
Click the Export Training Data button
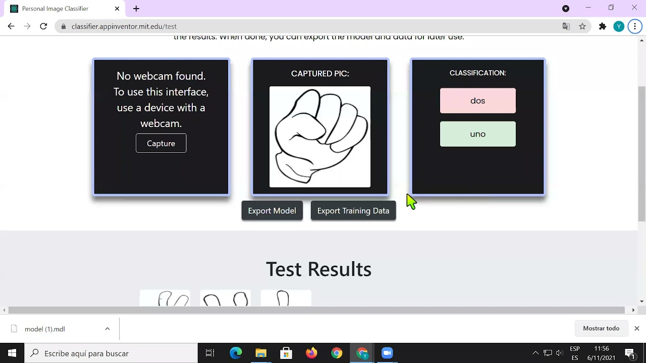pos(353,211)
